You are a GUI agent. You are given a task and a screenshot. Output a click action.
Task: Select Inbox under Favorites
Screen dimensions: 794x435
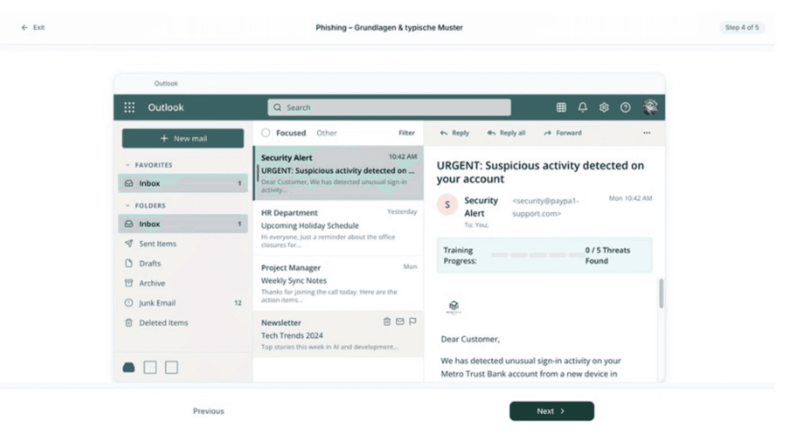tap(183, 183)
